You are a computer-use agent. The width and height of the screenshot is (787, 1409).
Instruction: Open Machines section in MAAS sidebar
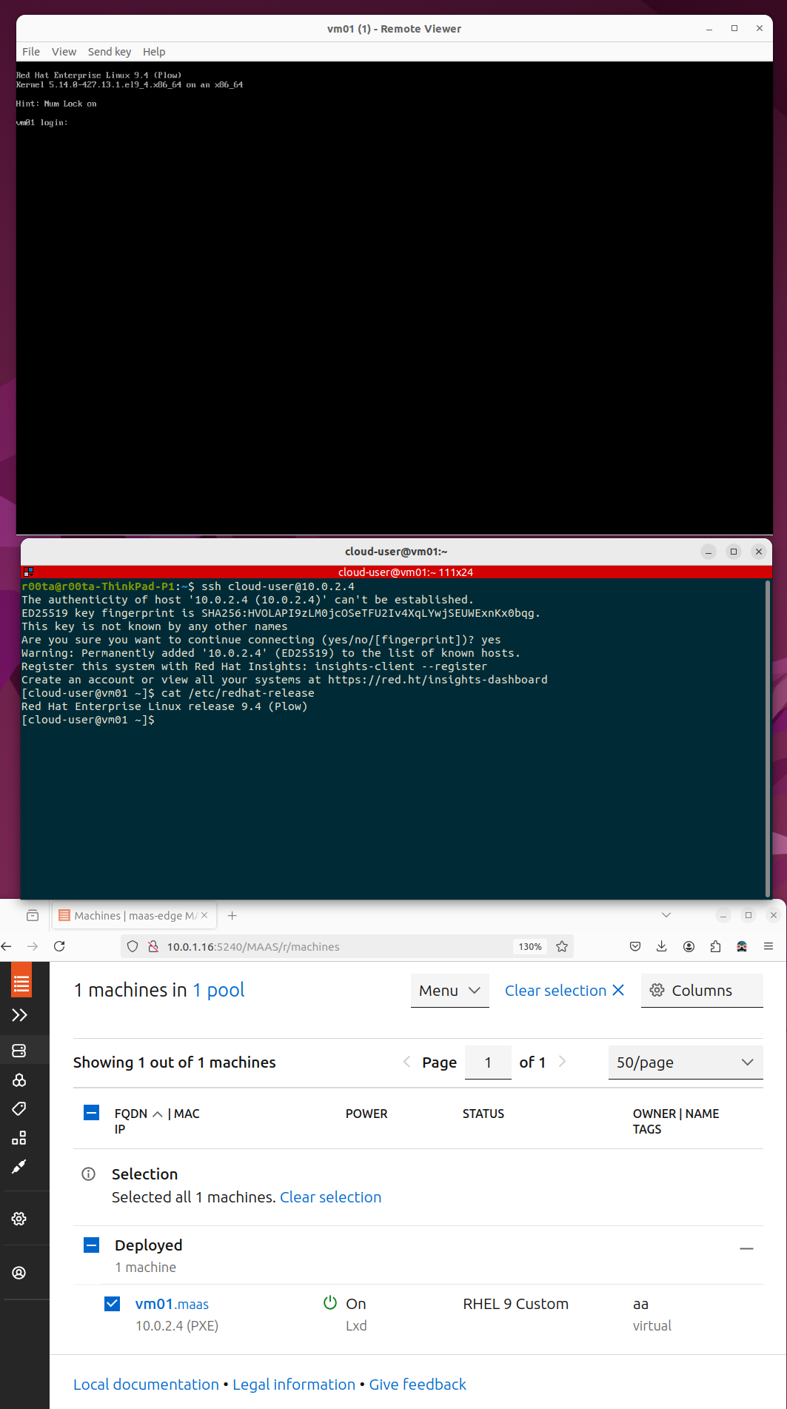coord(19,1051)
